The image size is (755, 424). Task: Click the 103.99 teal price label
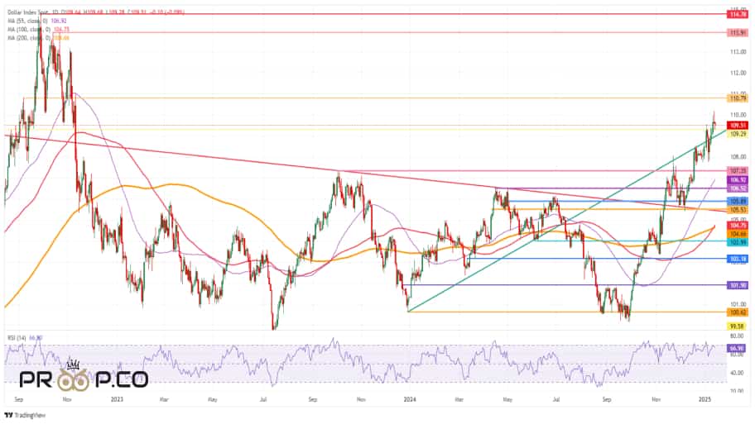coord(737,242)
